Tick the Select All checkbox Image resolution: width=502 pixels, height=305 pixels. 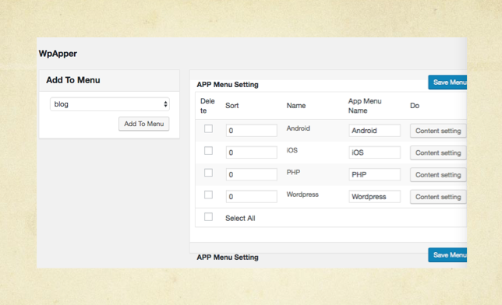(x=208, y=217)
